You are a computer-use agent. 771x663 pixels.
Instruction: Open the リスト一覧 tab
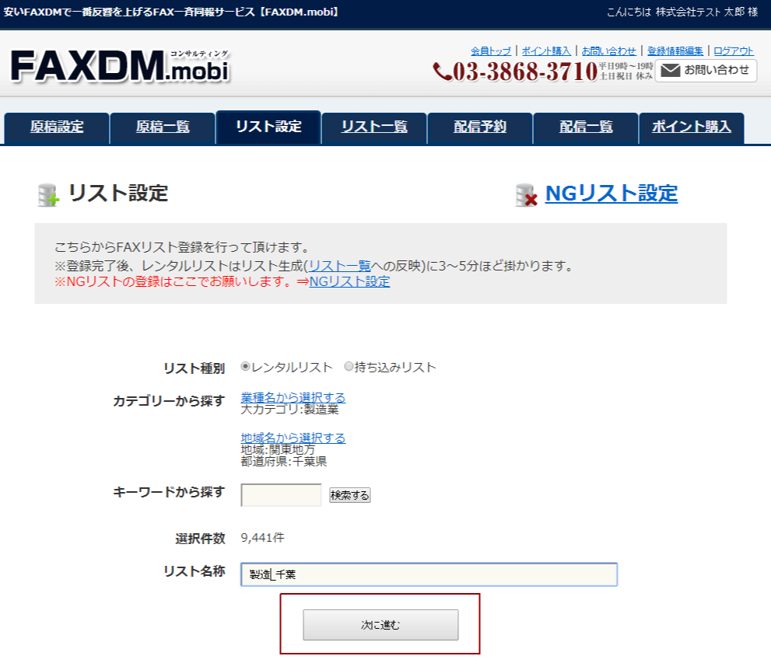click(x=374, y=127)
